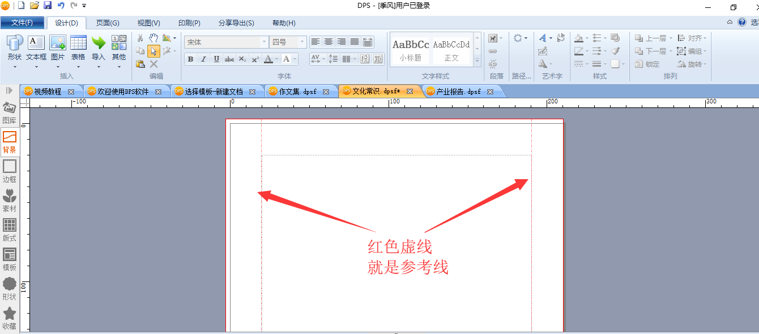Switch to the 产业报告.dpsf document tab

pyautogui.click(x=458, y=92)
